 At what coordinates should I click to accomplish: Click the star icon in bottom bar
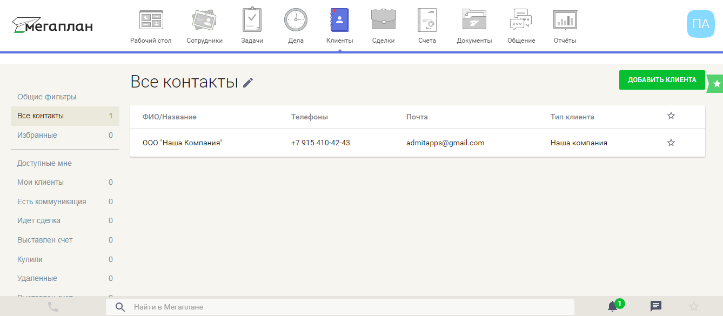tap(694, 306)
